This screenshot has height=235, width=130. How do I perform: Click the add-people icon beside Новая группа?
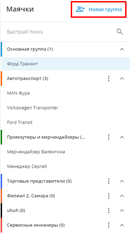[80, 9]
